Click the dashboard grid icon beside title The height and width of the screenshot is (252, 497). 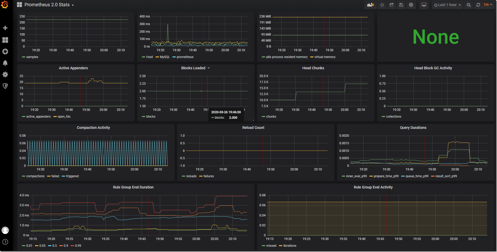[x=19, y=5]
